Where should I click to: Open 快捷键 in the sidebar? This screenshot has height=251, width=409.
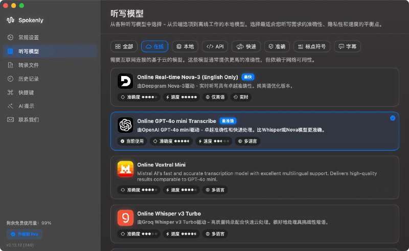[50, 92]
